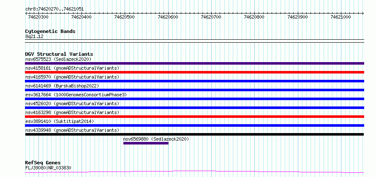Select the blue nsv4165970 variant bar
Screen dimensions: 376x177
point(194,81)
